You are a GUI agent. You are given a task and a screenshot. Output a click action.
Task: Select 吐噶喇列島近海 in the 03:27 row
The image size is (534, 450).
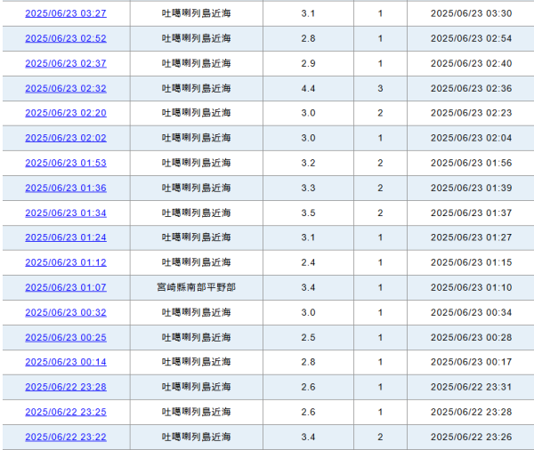pos(196,13)
